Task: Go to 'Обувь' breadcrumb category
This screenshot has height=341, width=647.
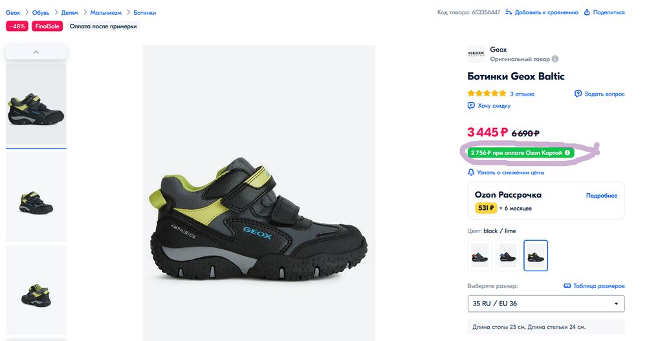Action: [41, 12]
